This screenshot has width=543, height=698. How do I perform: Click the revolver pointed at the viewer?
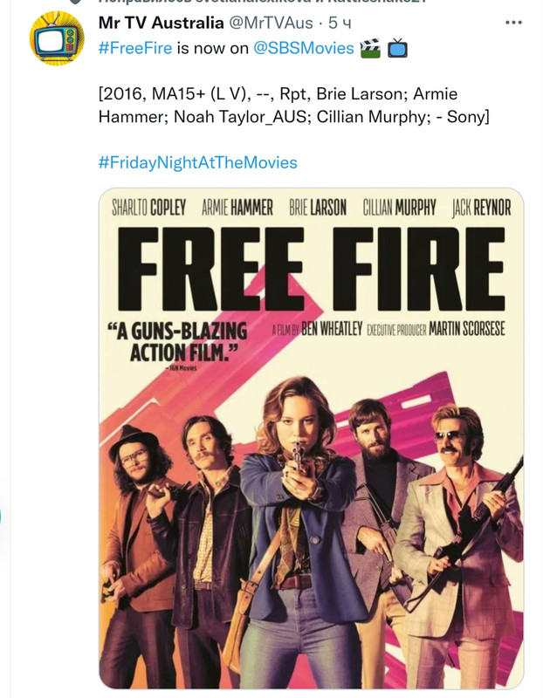(x=298, y=459)
